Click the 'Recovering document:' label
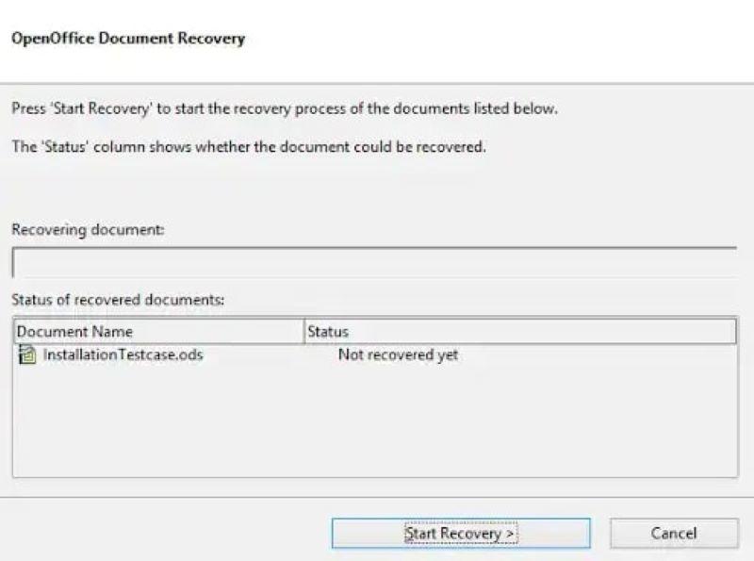 [x=88, y=229]
